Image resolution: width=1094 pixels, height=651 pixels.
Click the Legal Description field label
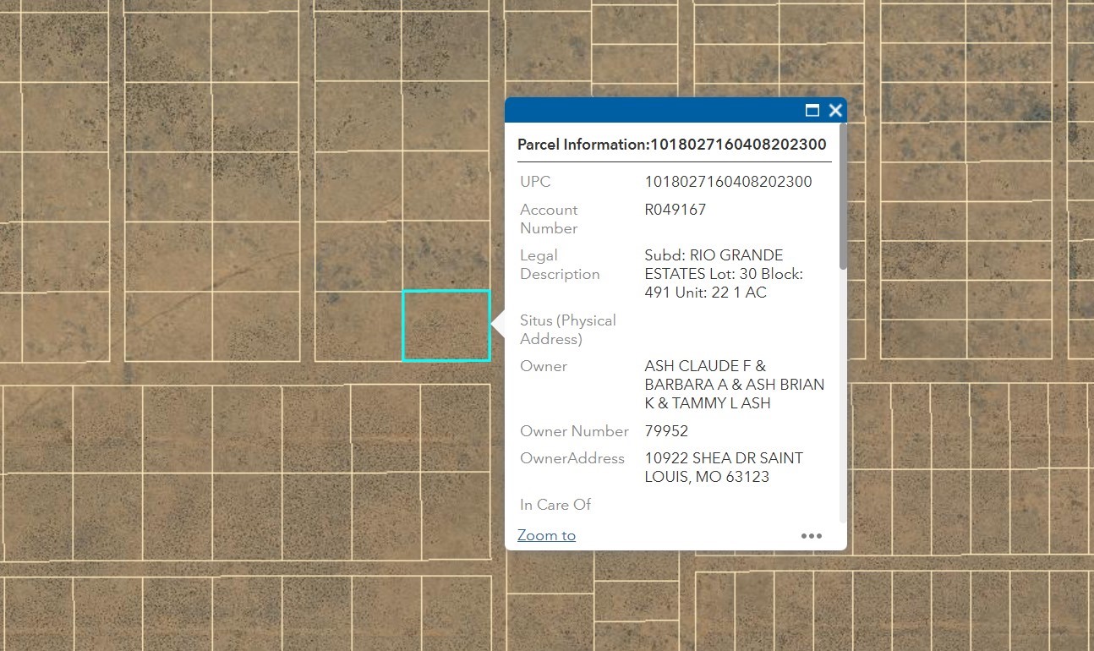pos(559,265)
